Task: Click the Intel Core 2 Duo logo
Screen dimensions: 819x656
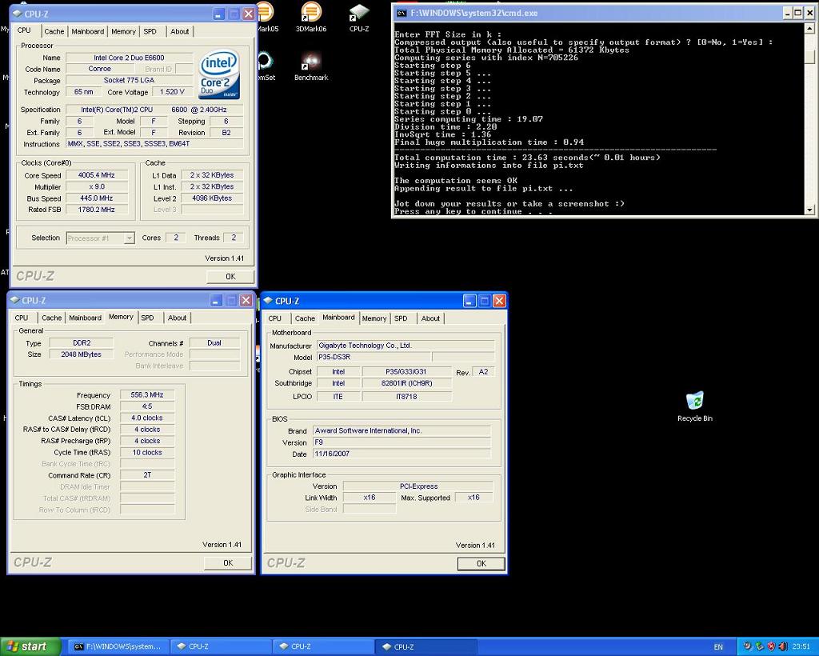Action: (219, 74)
